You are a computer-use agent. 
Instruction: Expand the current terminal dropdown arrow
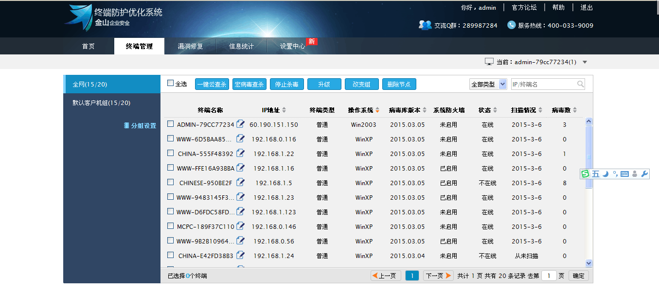coord(585,62)
